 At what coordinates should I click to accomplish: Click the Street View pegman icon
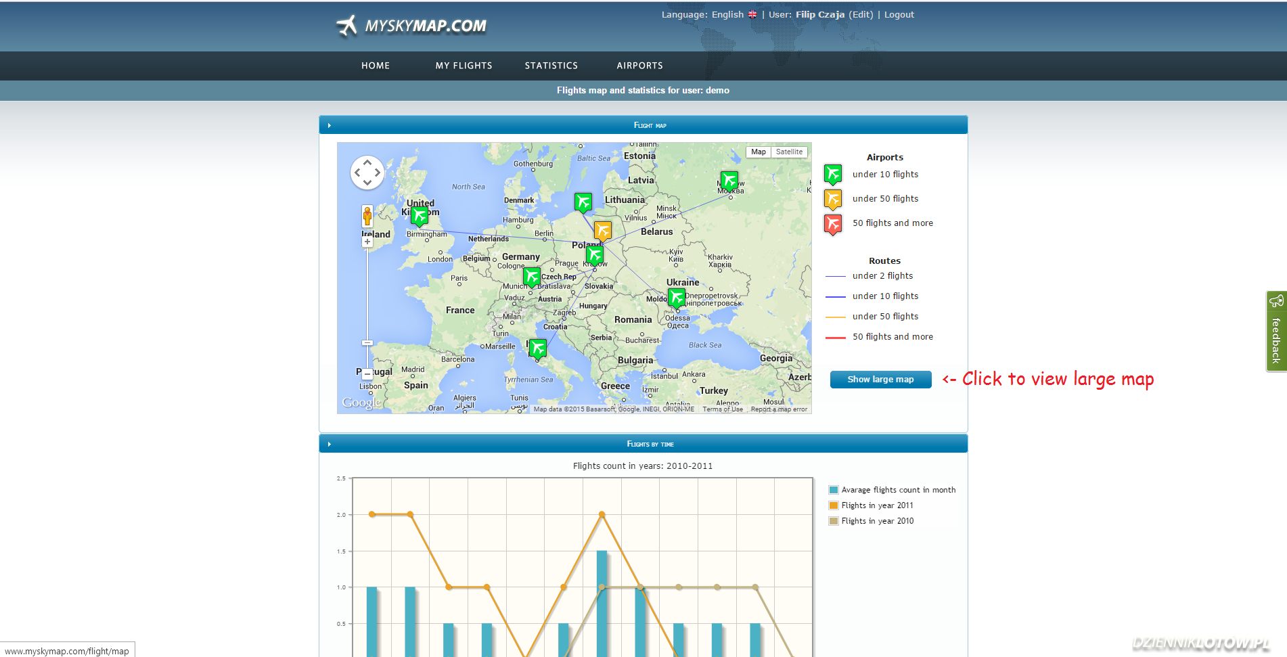367,217
